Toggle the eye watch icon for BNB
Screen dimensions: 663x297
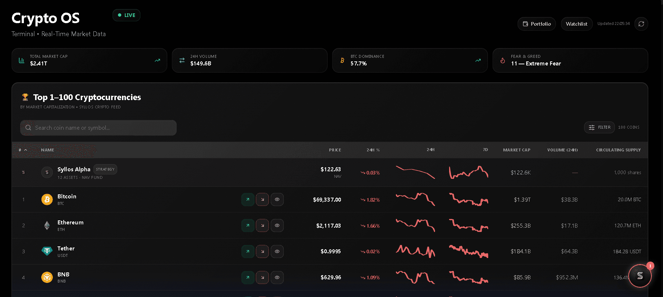point(277,277)
